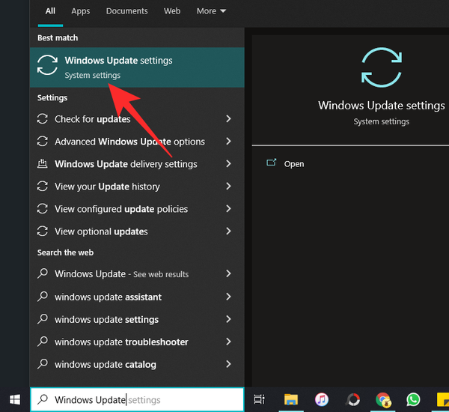Open the More filter dropdown
Image resolution: width=449 pixels, height=412 pixels.
(x=211, y=11)
